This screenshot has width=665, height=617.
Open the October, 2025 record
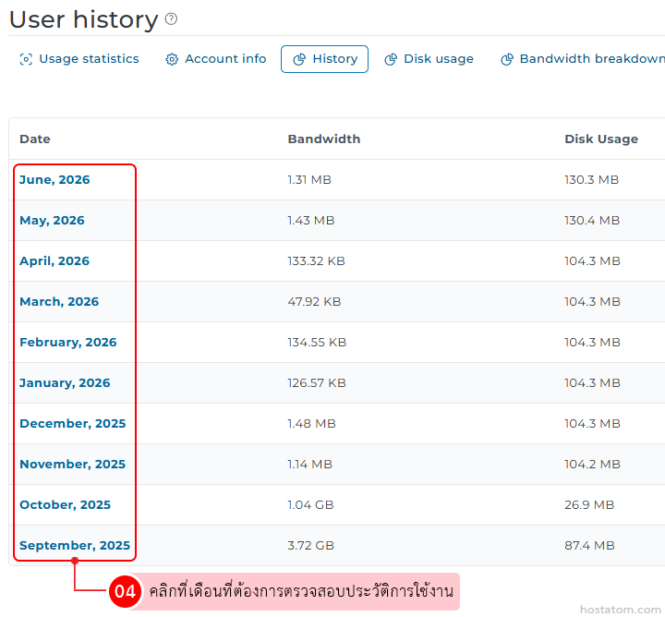coord(65,504)
